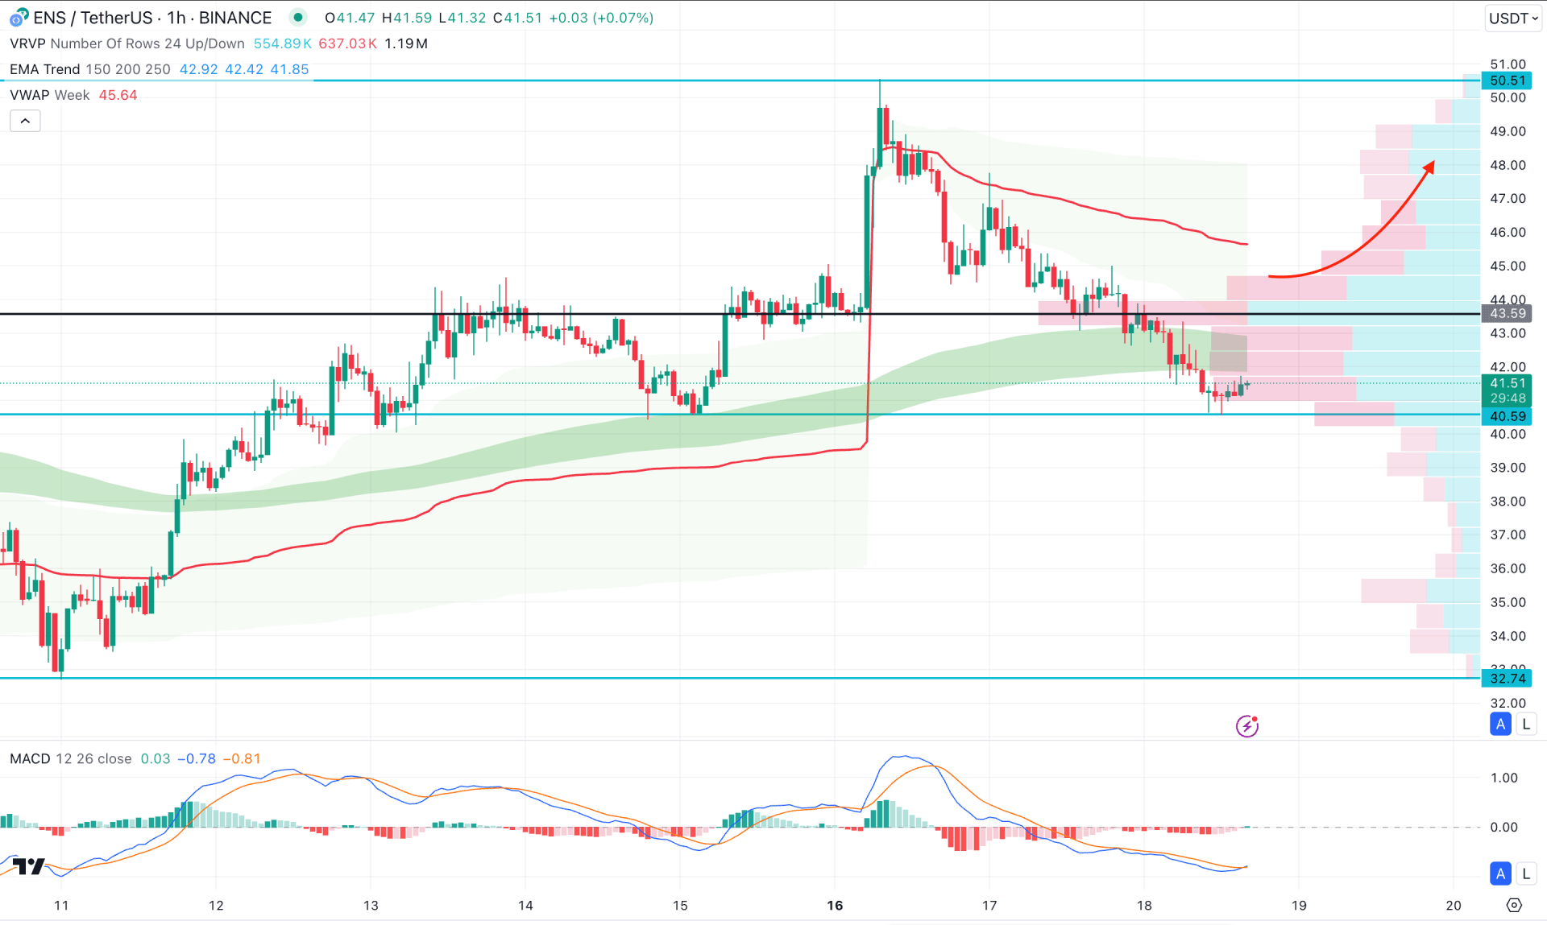Click the VRVP up volume 554.89K
The width and height of the screenshot is (1547, 925).
click(x=283, y=43)
